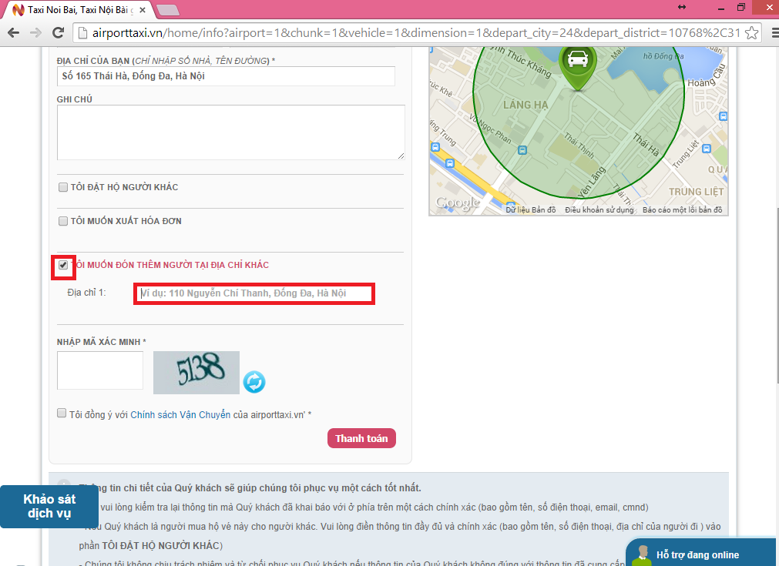Bookmark page with star icon
The width and height of the screenshot is (779, 566).
pyautogui.click(x=751, y=33)
